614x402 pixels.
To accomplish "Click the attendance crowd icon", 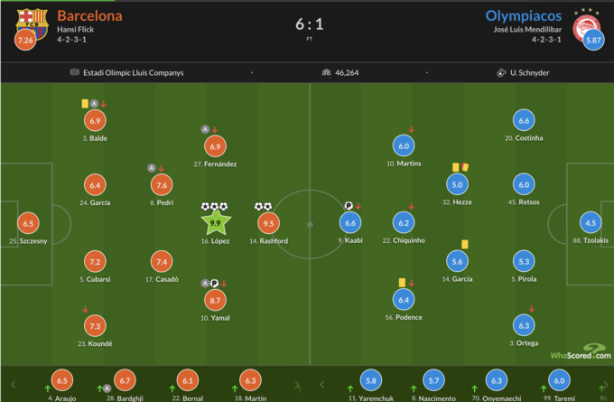I will click(325, 73).
